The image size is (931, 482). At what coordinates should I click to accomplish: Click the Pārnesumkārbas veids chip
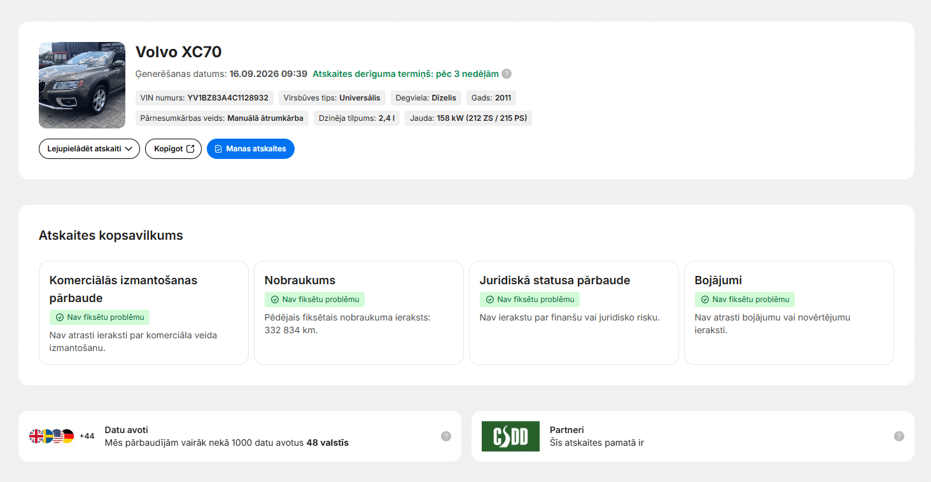[x=222, y=118]
